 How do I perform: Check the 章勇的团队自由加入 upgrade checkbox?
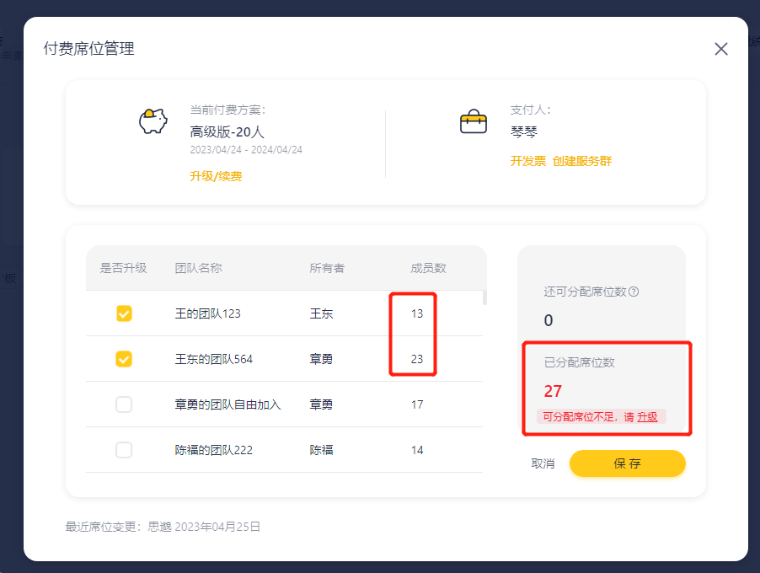[124, 404]
